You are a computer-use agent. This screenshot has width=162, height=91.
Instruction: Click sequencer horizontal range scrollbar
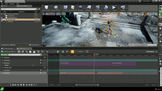[87, 85]
